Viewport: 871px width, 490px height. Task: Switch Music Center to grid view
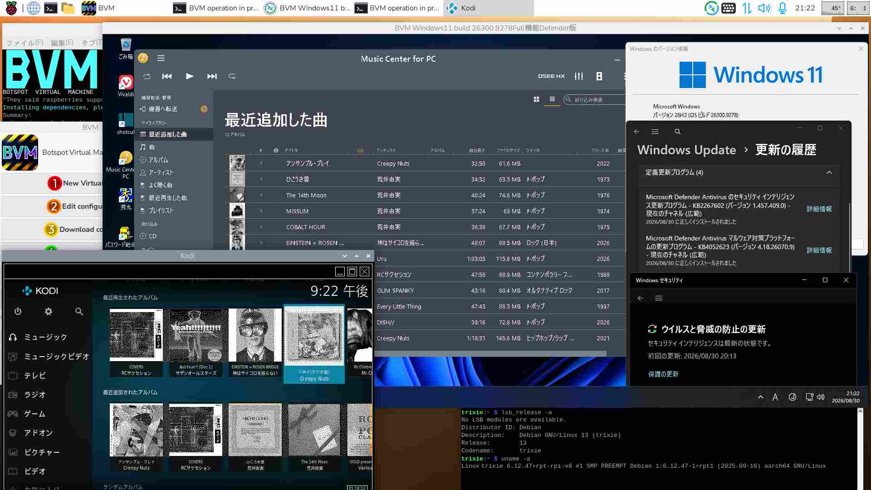click(536, 99)
